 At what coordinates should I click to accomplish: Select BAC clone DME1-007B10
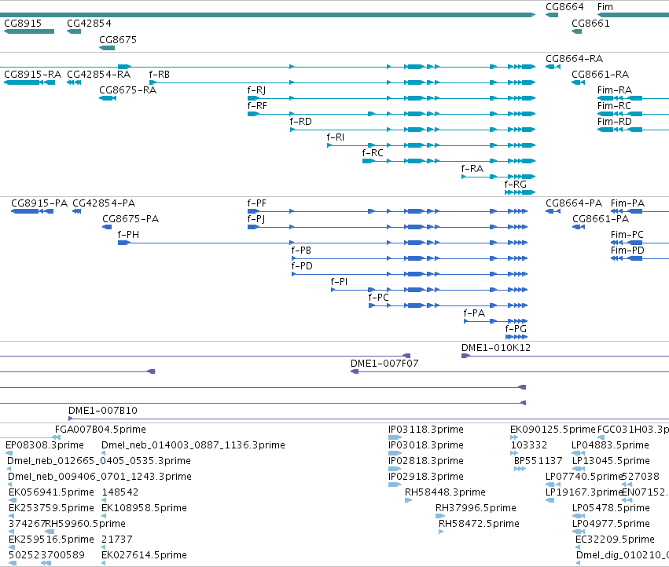click(103, 411)
